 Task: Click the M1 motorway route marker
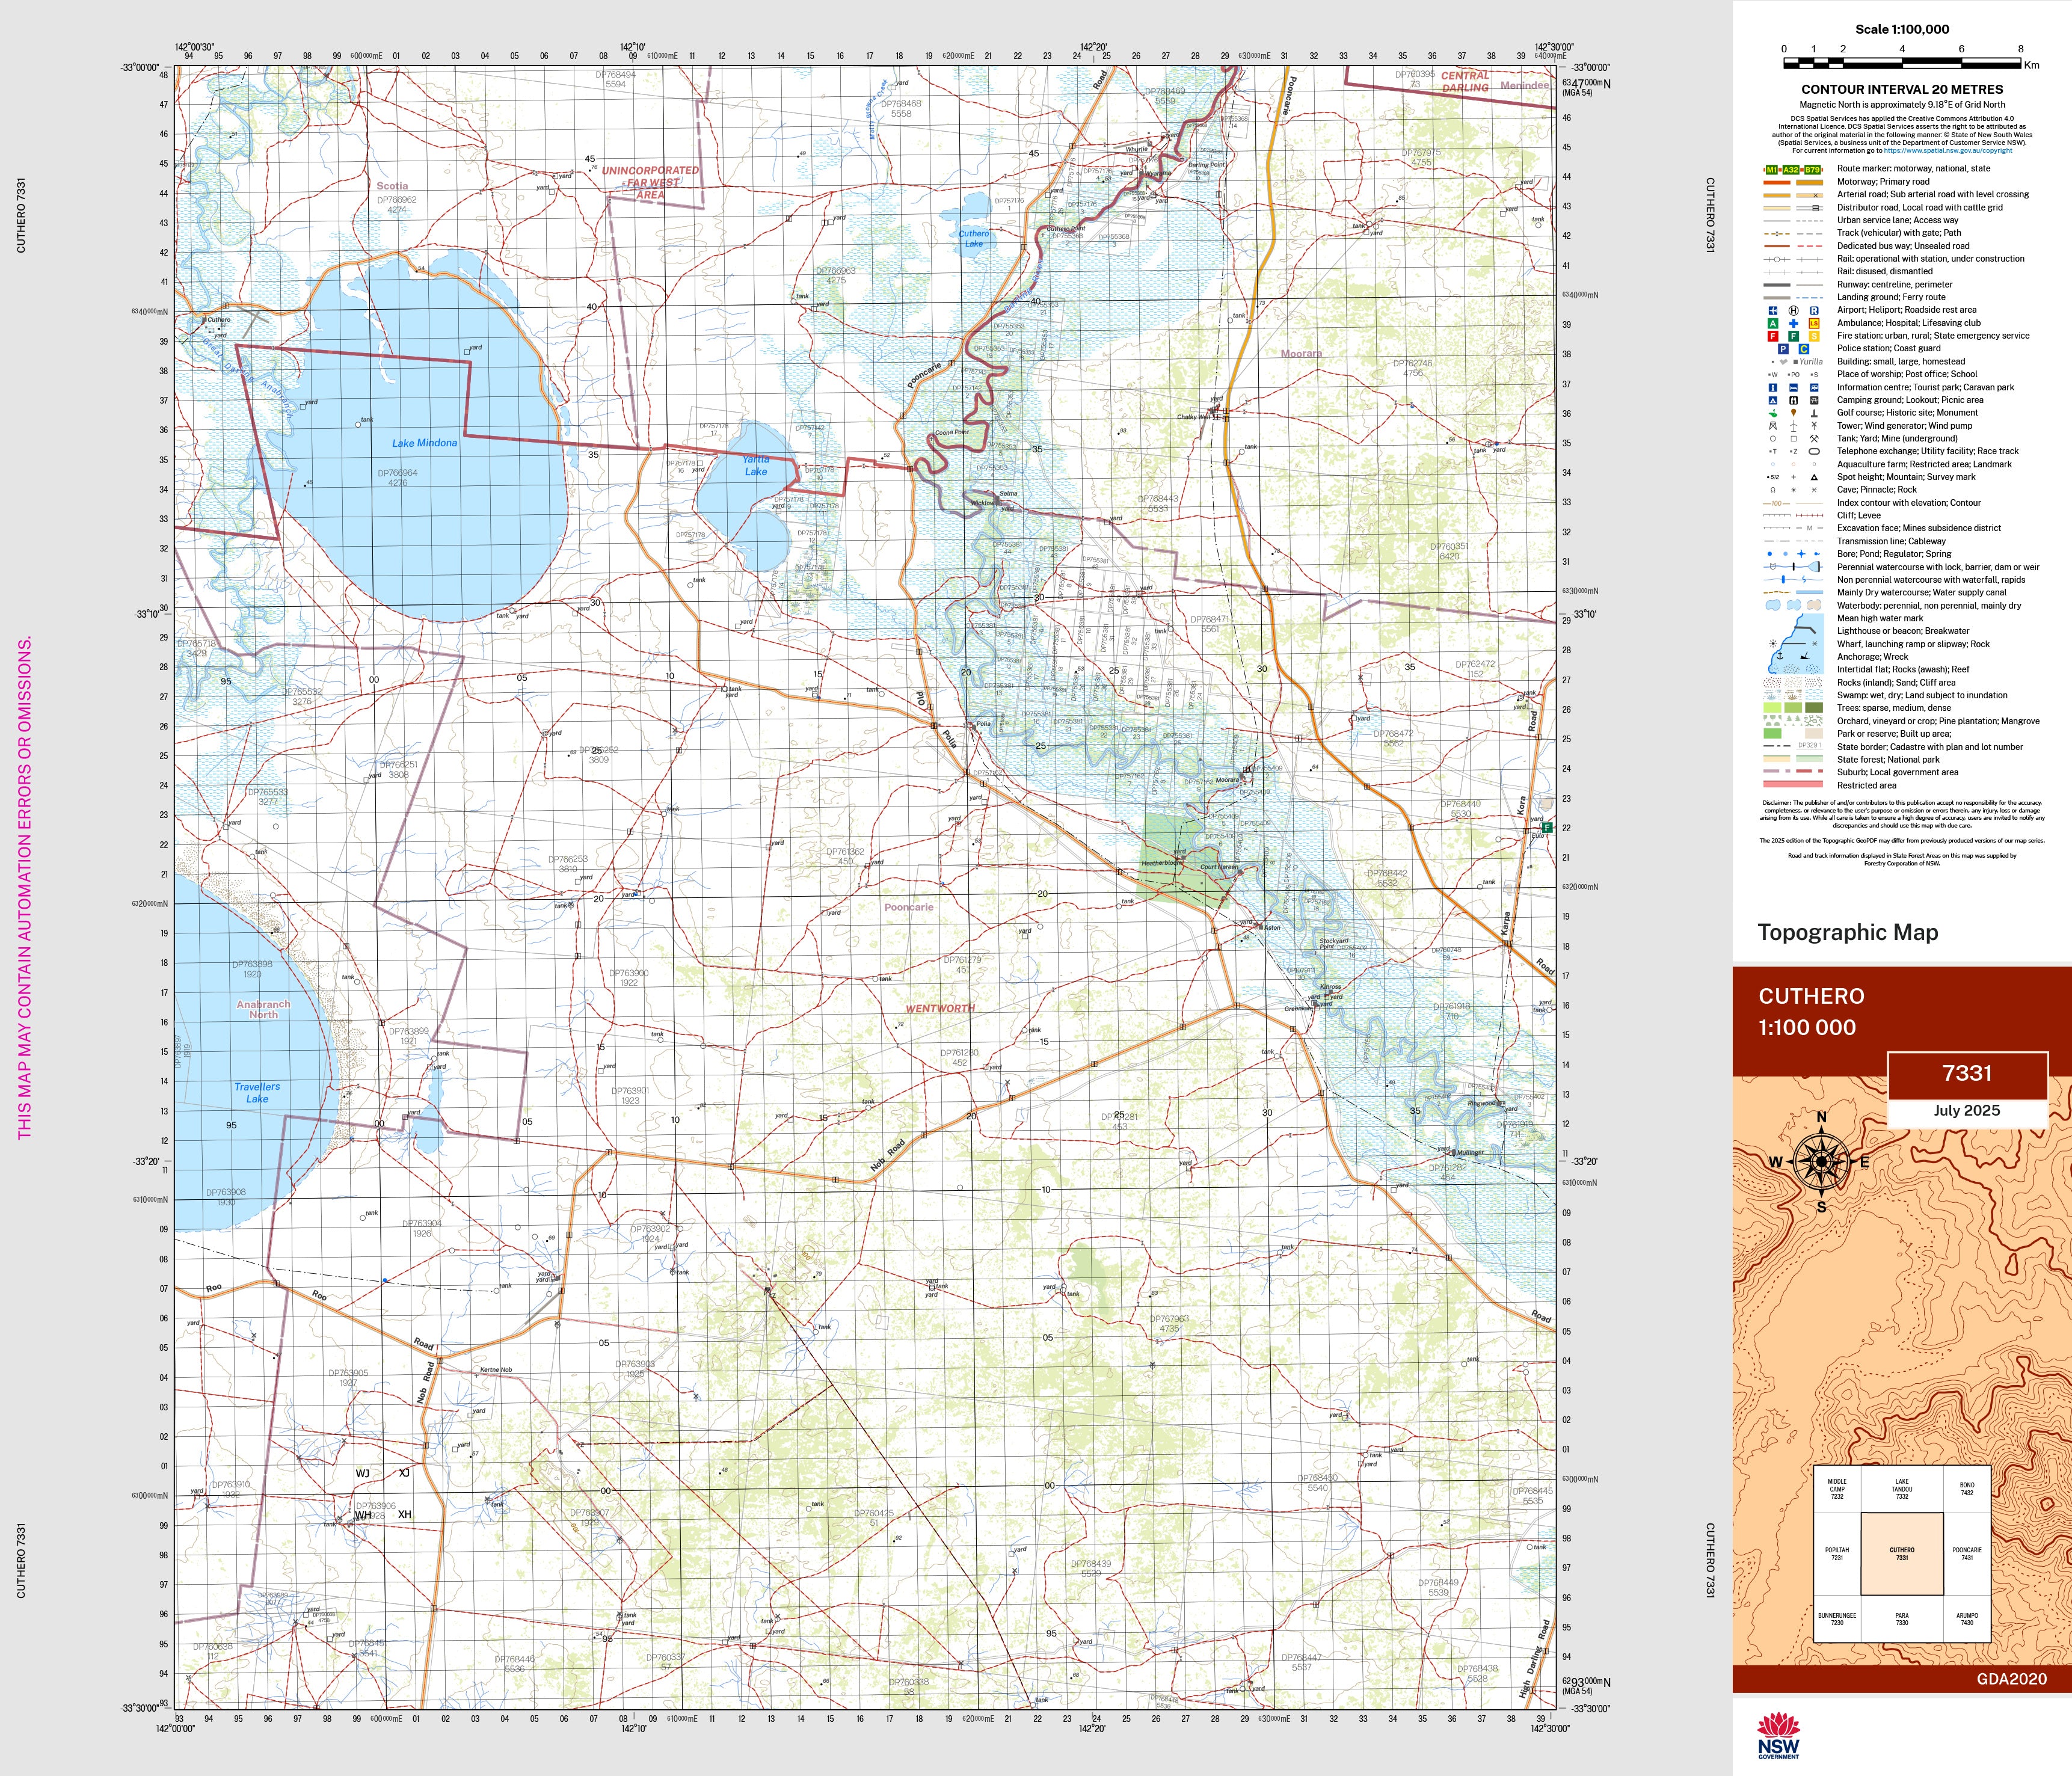pos(1772,170)
